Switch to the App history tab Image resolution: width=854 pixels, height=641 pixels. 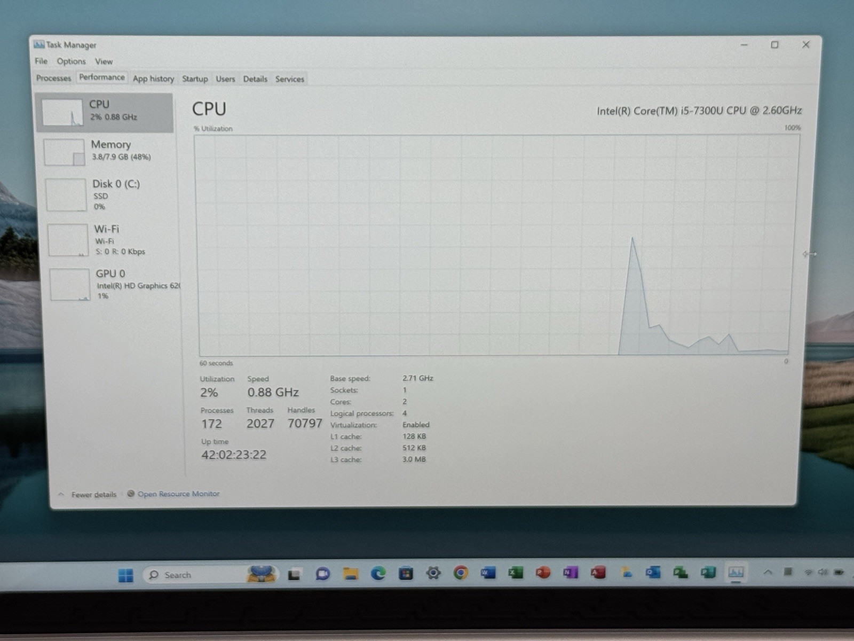[154, 79]
